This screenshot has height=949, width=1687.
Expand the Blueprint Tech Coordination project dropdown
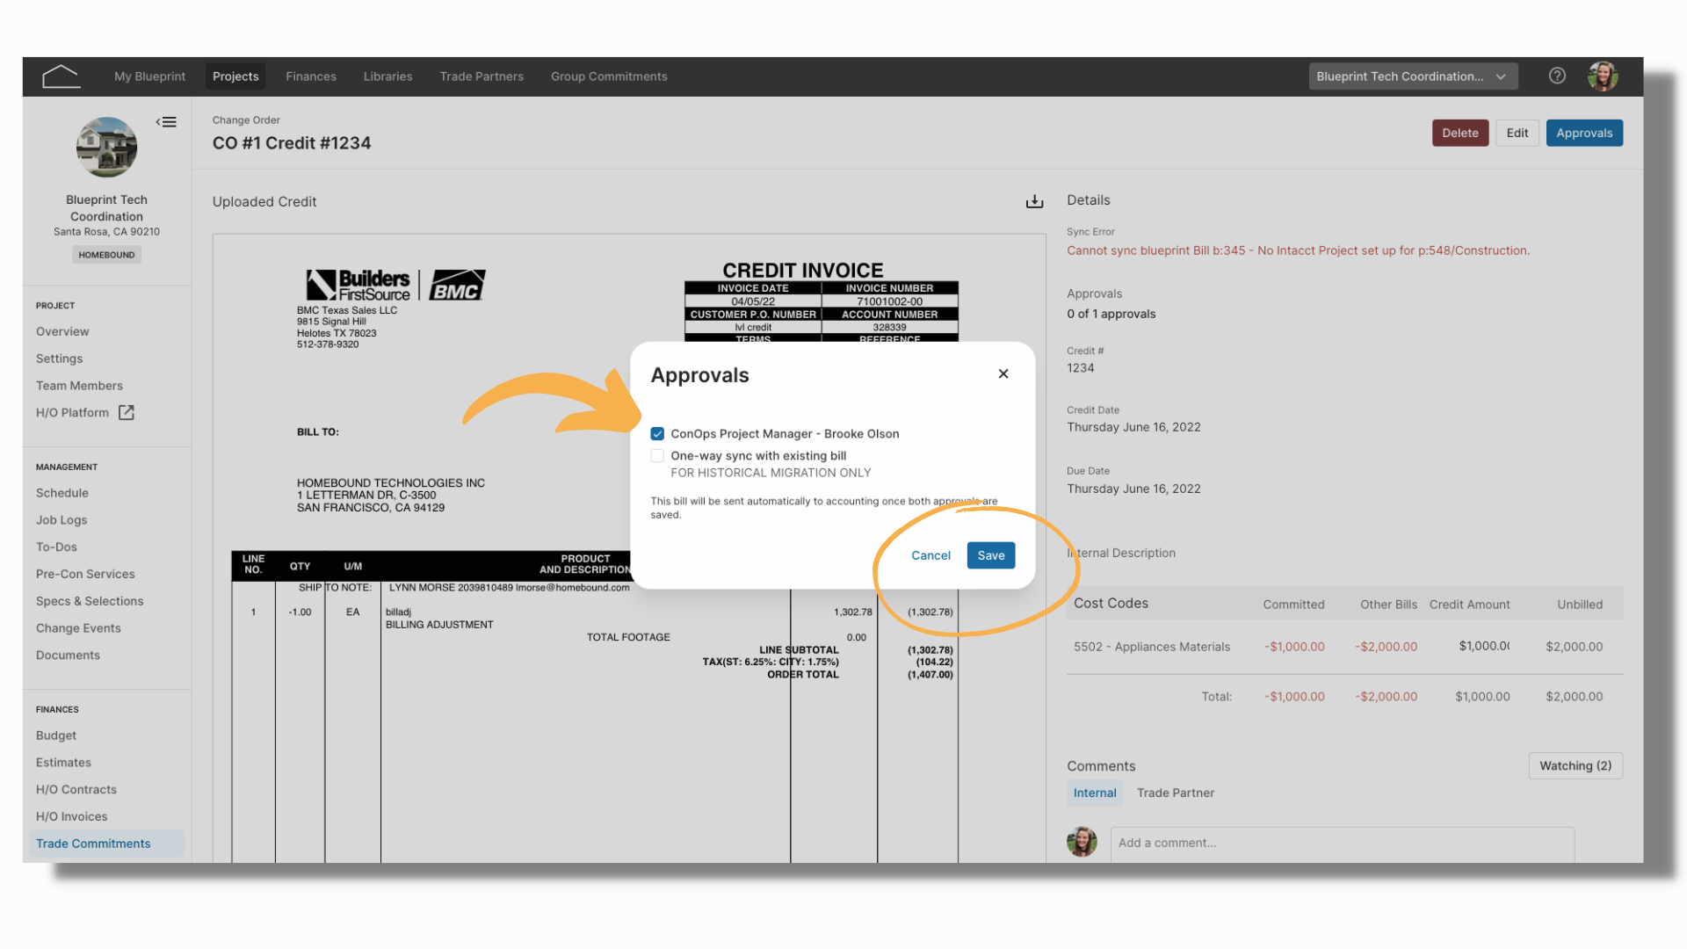[x=1413, y=76]
